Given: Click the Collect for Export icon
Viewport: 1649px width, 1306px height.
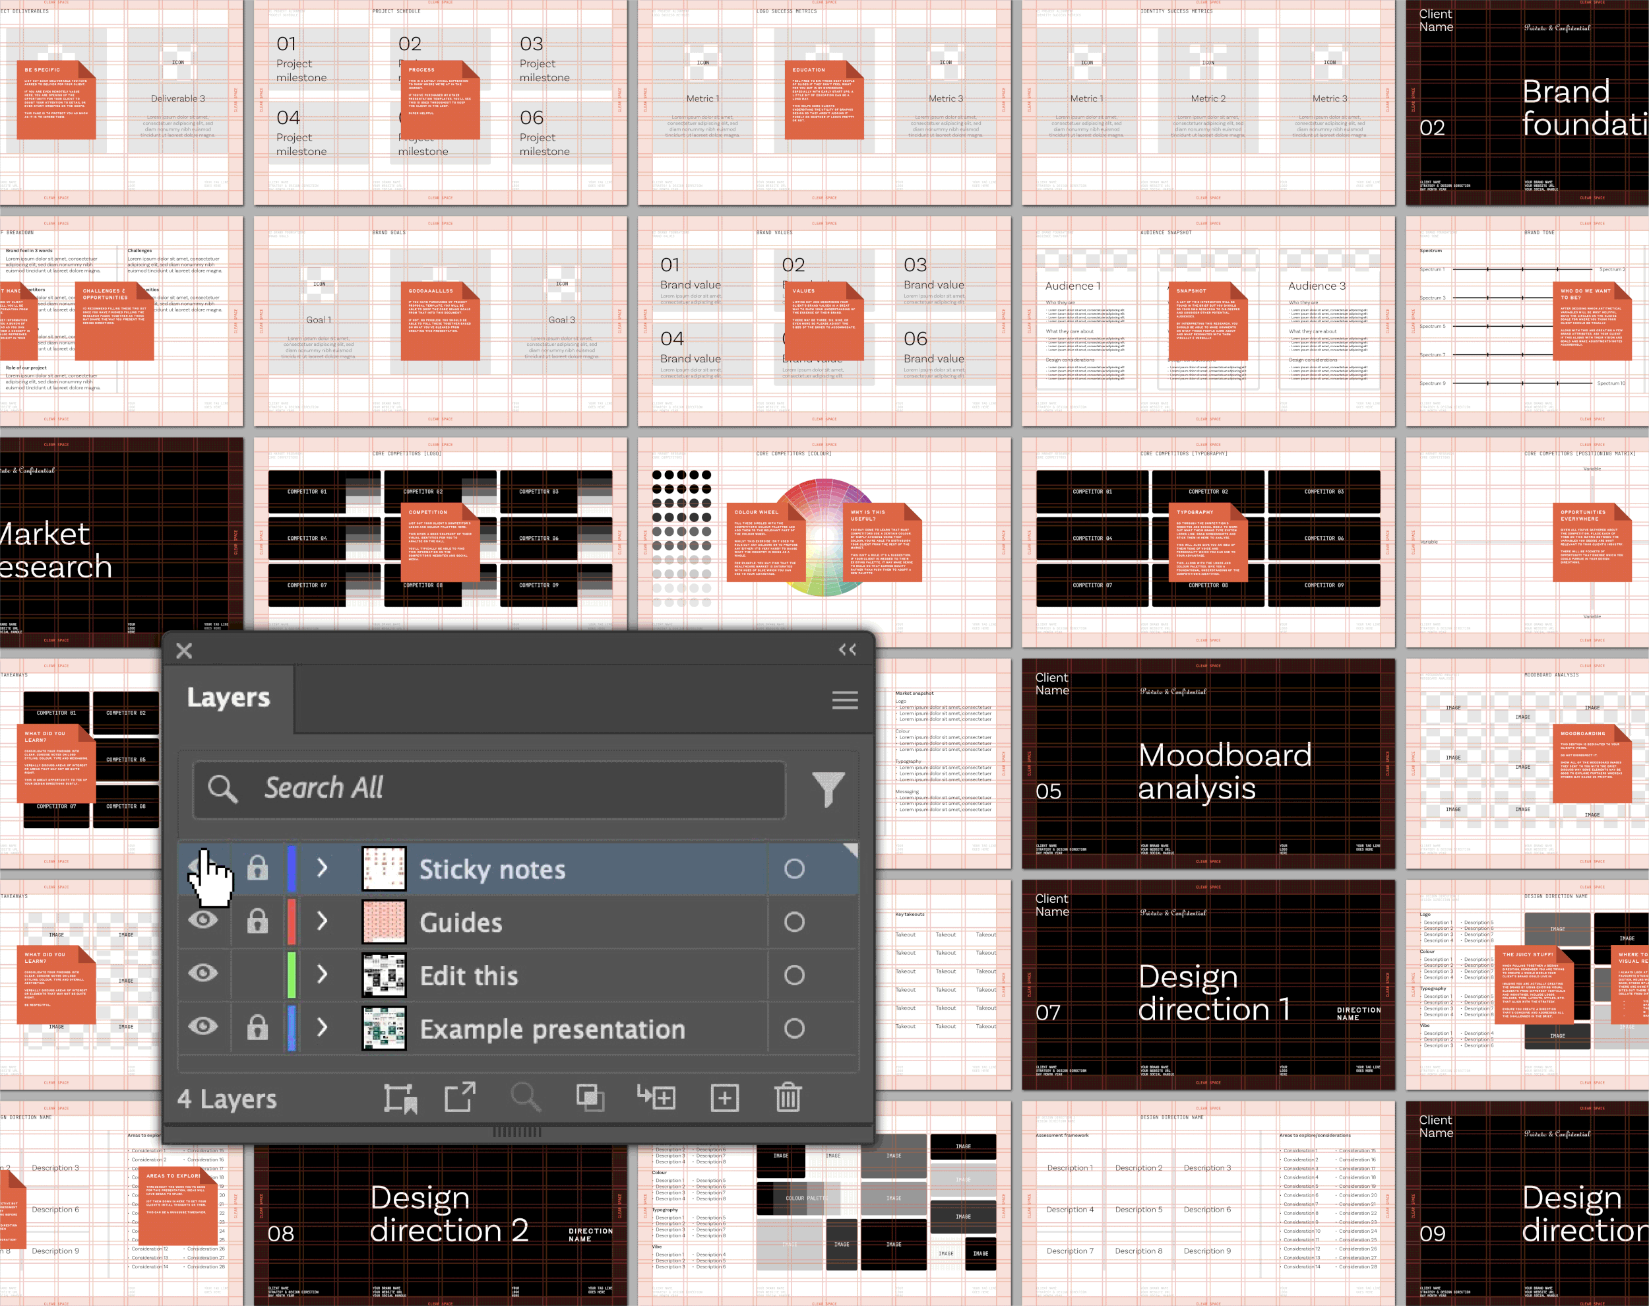Looking at the screenshot, I should 460,1098.
